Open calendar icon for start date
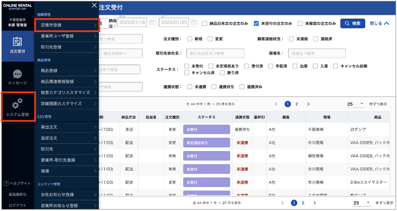 click(x=151, y=23)
